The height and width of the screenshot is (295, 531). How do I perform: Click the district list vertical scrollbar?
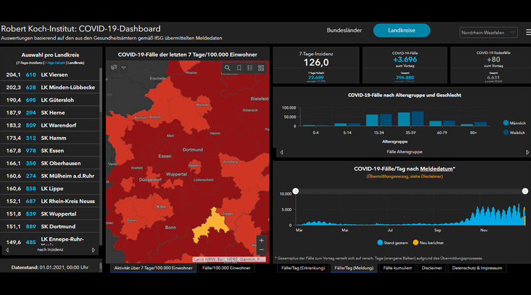pyautogui.click(x=101, y=90)
